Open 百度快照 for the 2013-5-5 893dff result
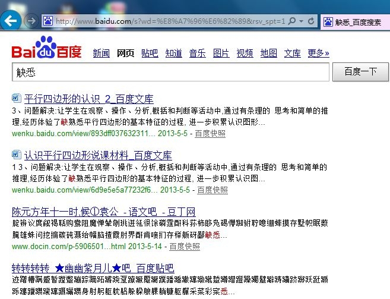The width and height of the screenshot is (390, 299). tap(210, 134)
